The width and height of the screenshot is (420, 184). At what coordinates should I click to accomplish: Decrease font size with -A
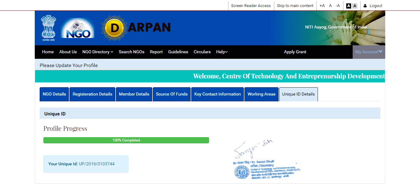coord(338,6)
